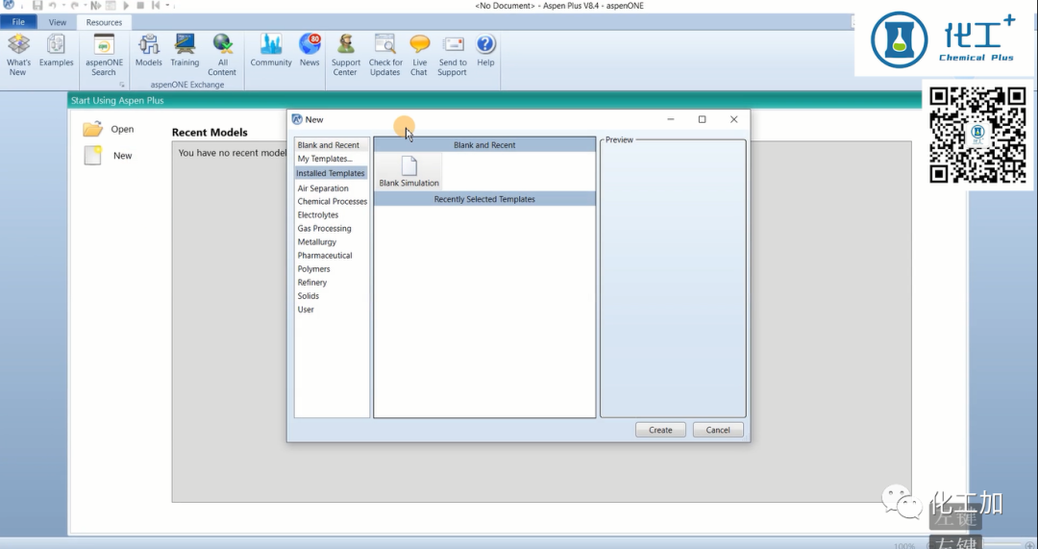Select the Electrolytes template category
The height and width of the screenshot is (549, 1038).
point(318,215)
